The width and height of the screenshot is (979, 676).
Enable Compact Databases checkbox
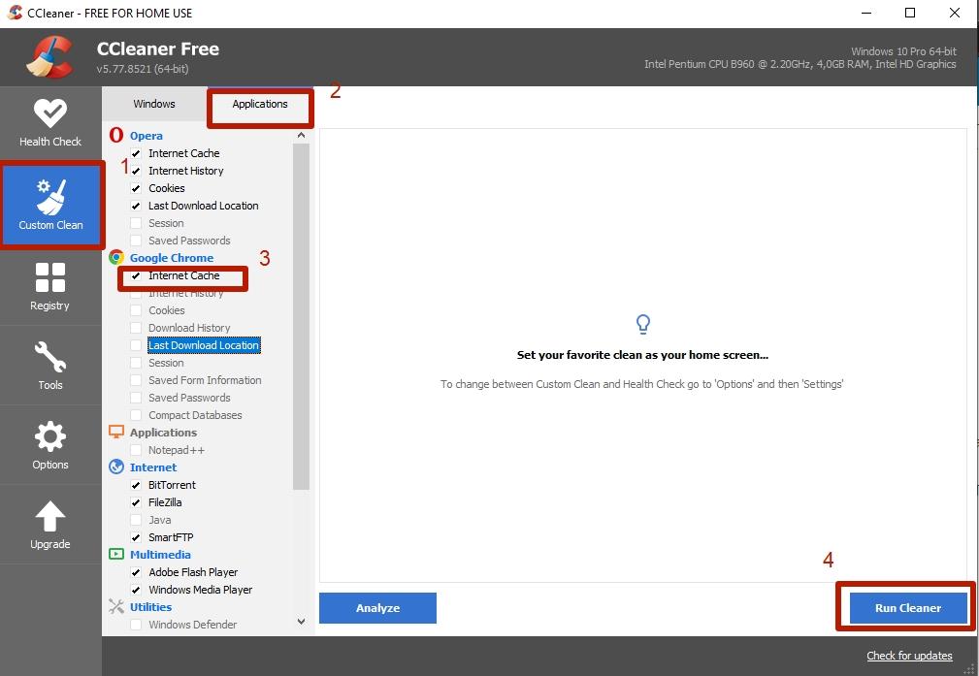pos(136,415)
